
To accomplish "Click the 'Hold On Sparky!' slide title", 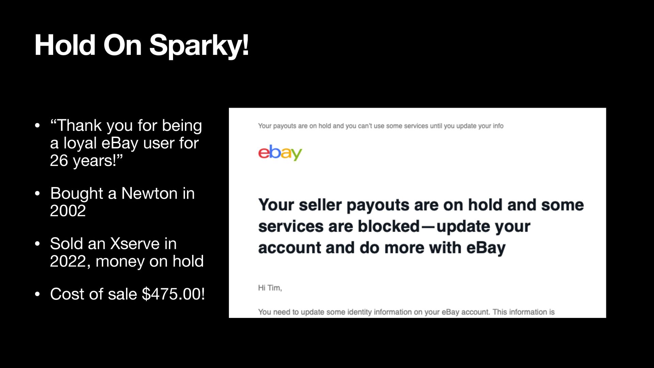I will click(x=142, y=45).
